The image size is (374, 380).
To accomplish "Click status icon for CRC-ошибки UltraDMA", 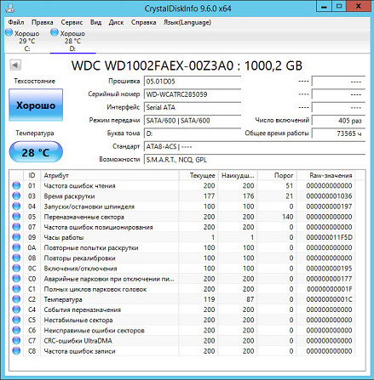I will click(x=16, y=341).
